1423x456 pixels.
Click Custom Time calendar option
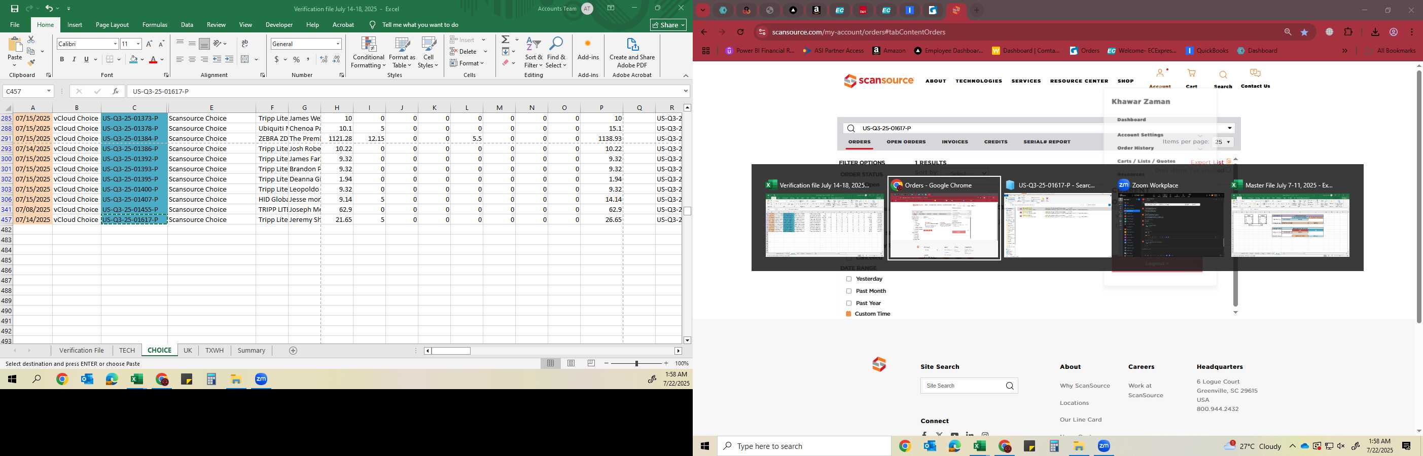pyautogui.click(x=868, y=314)
